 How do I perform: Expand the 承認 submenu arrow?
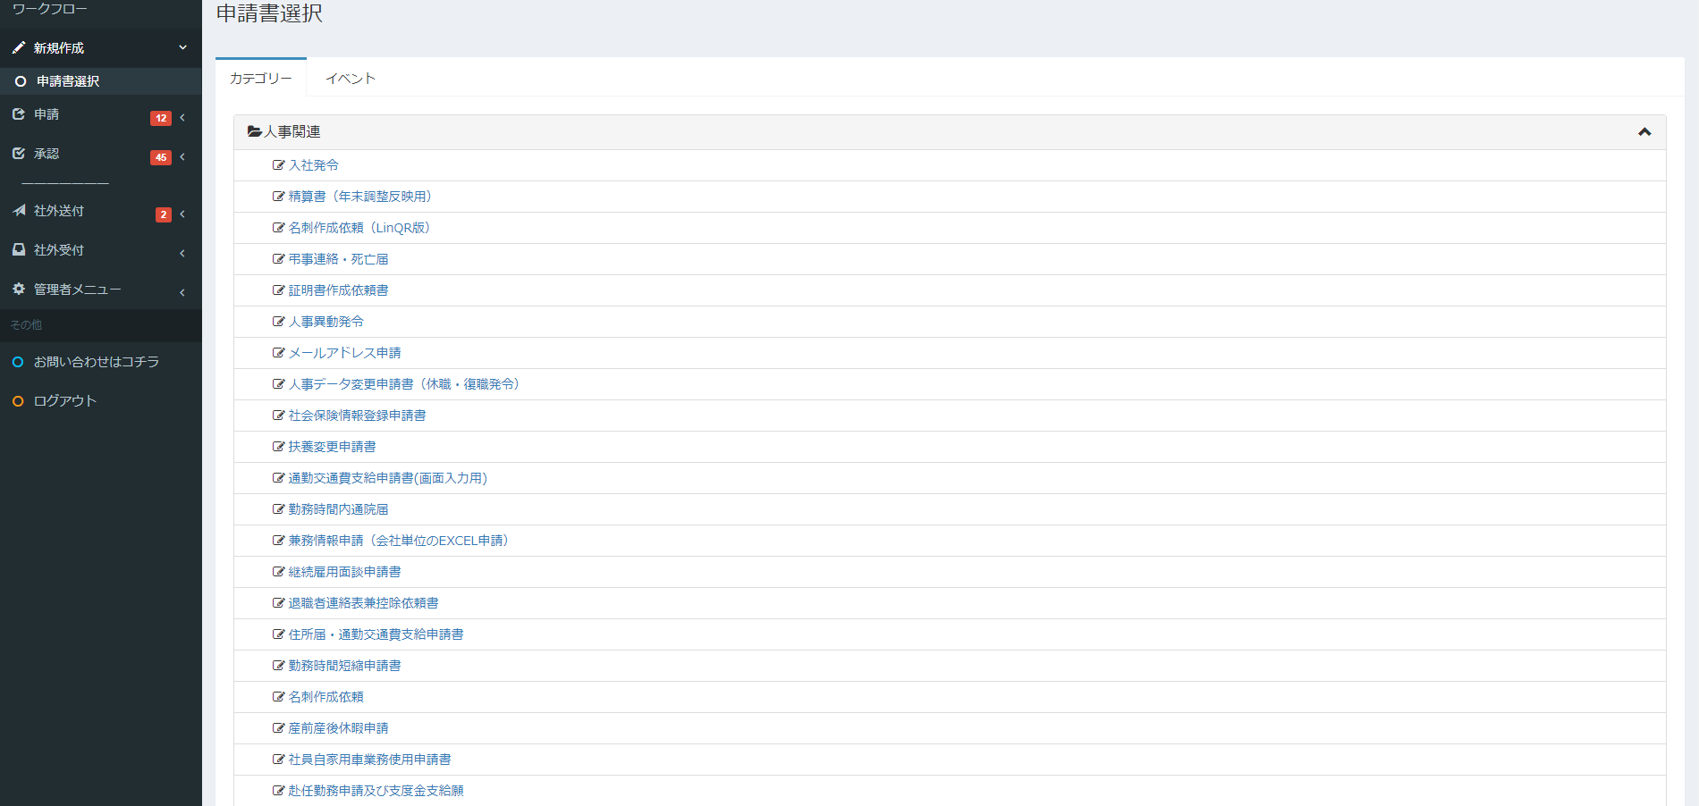(x=182, y=156)
